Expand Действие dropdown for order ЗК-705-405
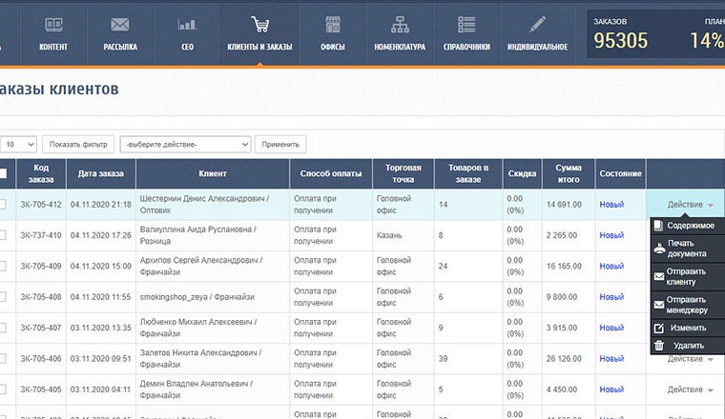The image size is (725, 419). pos(690,389)
